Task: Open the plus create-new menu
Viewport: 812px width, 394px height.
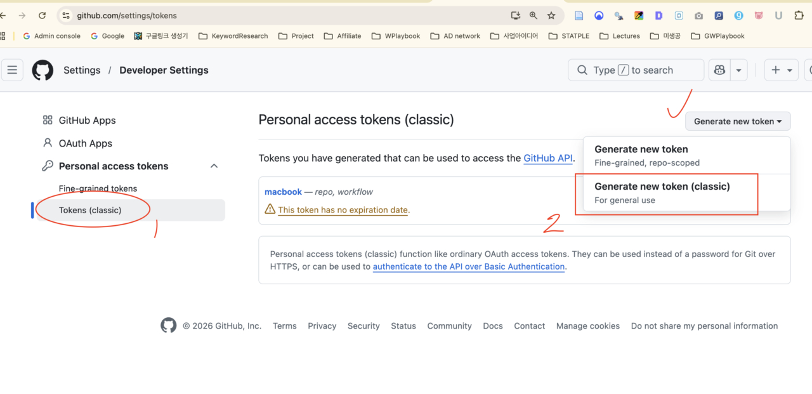Action: (782, 70)
